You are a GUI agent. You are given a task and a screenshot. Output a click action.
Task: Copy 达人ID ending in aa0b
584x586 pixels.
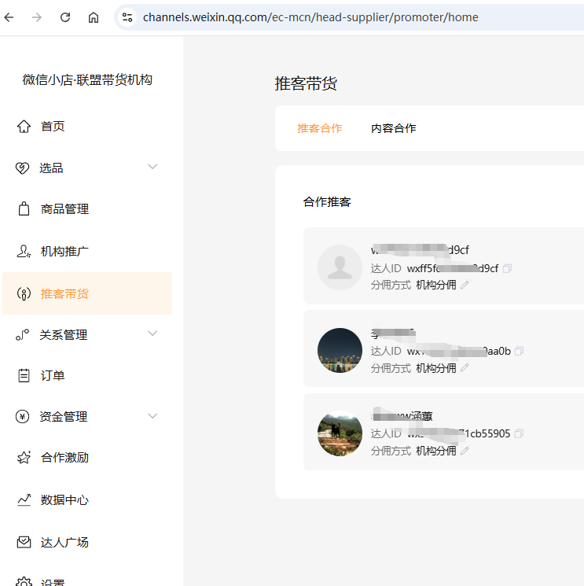coord(519,351)
